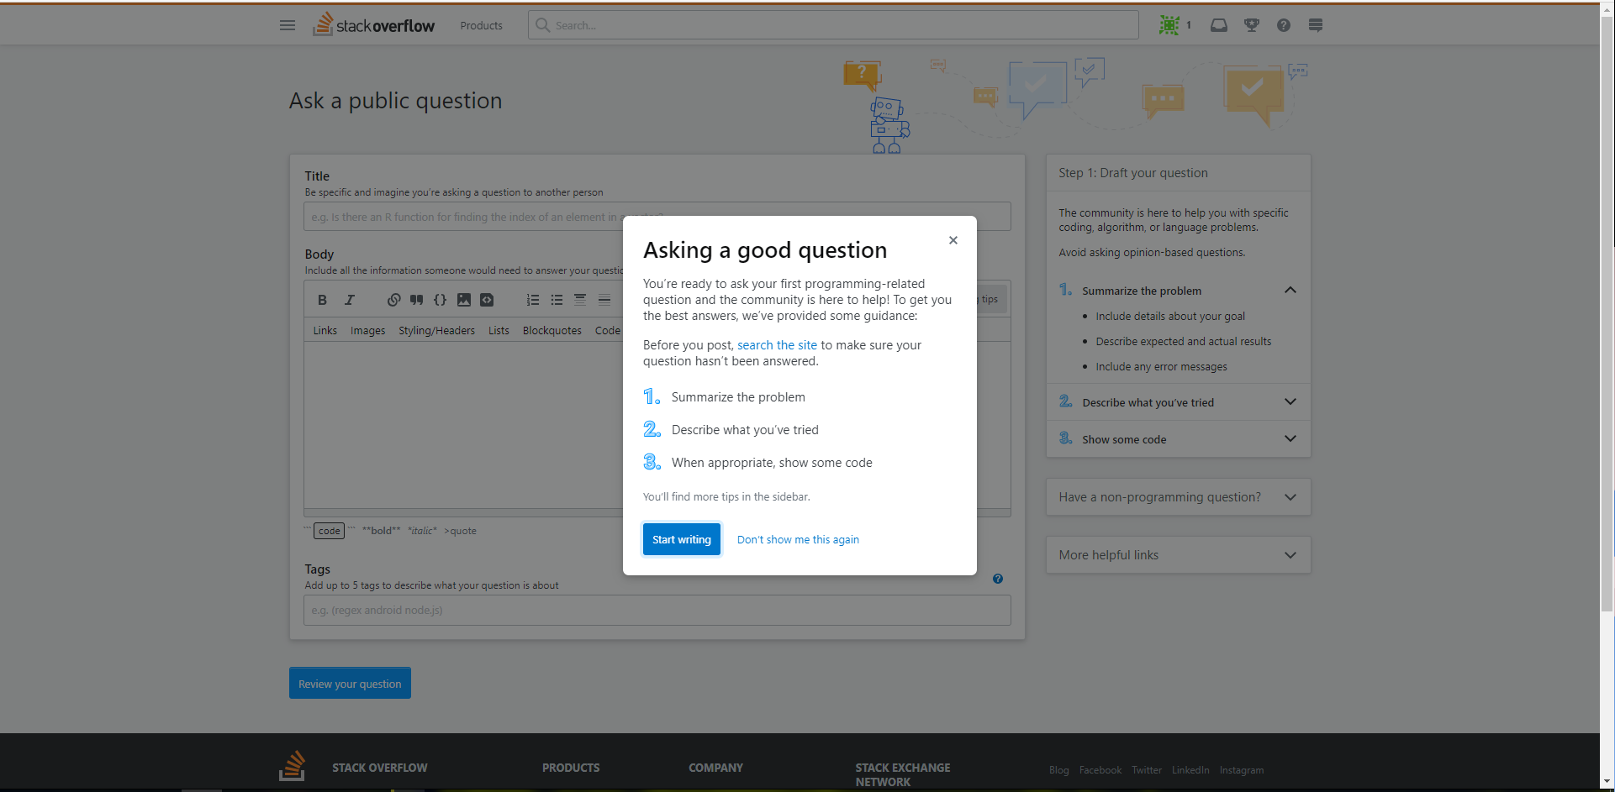The width and height of the screenshot is (1615, 792).
Task: Click the footer Stack Overflow logo
Action: [x=293, y=765]
